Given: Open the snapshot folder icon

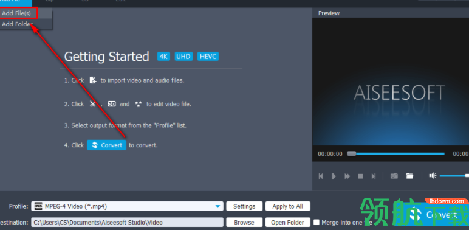Looking at the screenshot, I should [x=409, y=176].
